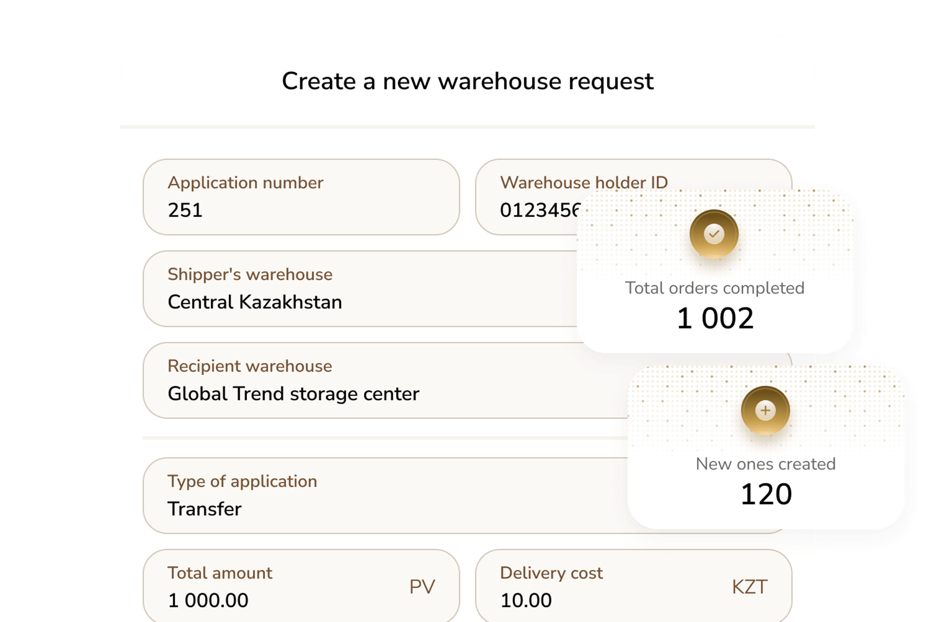Click the 1 002 orders count
This screenshot has height=622, width=934.
click(715, 318)
